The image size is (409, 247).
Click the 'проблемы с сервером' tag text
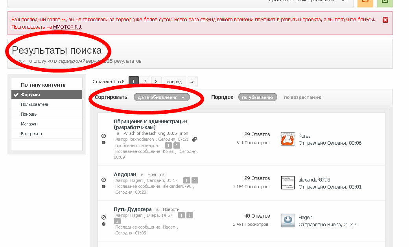136,145
